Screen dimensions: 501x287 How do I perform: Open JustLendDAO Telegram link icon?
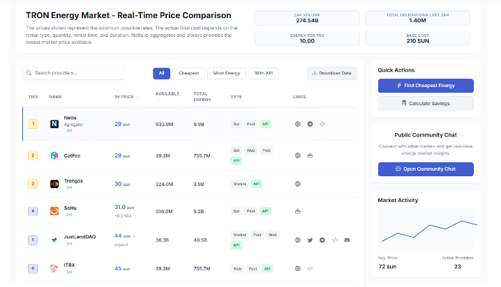pyautogui.click(x=322, y=240)
